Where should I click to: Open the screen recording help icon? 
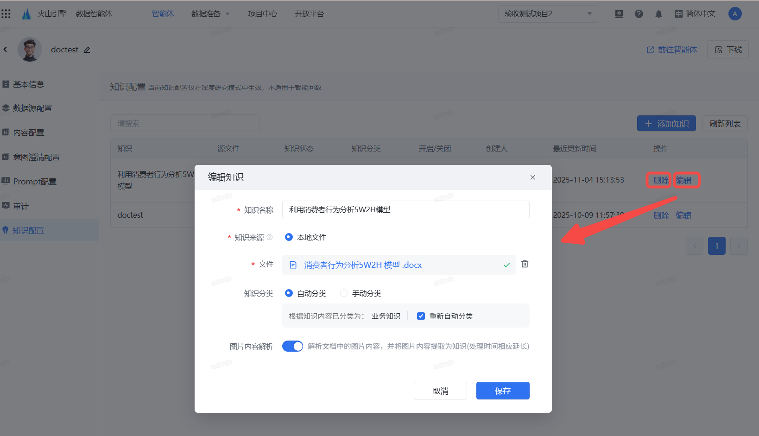click(619, 14)
